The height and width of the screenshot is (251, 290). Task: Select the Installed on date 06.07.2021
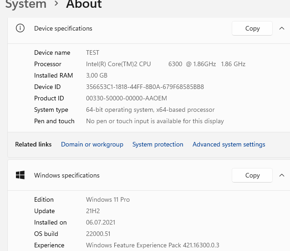click(101, 222)
